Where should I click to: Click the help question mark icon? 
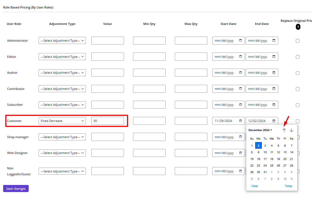(x=298, y=27)
